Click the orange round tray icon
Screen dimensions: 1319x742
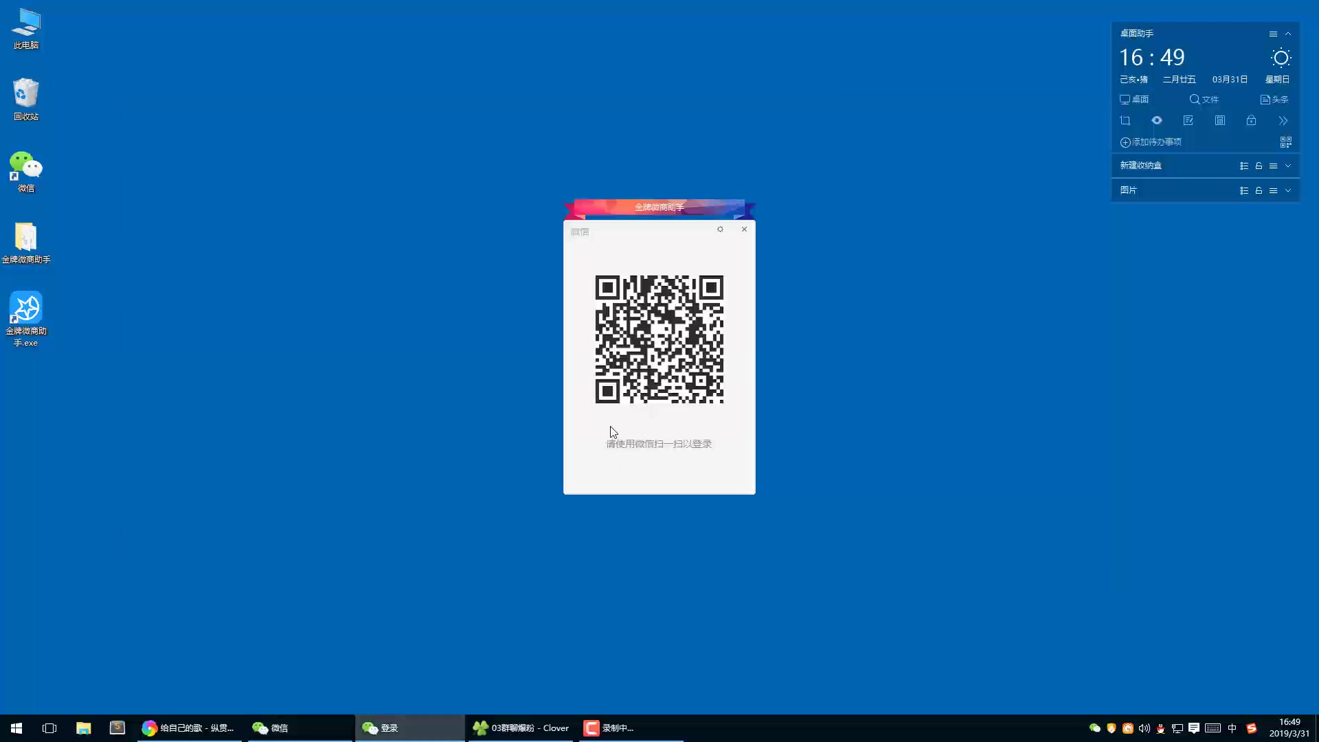click(1128, 728)
